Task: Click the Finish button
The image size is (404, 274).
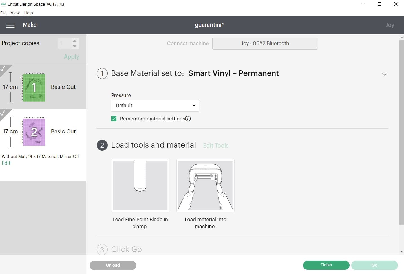Action: pyautogui.click(x=326, y=265)
